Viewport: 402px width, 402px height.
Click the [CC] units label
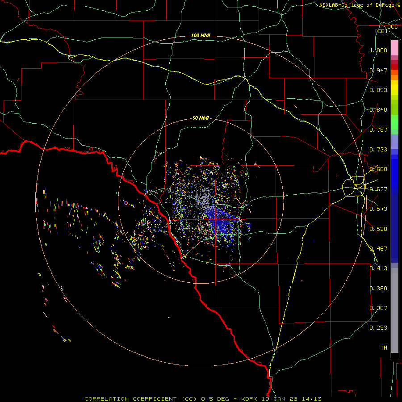point(381,31)
